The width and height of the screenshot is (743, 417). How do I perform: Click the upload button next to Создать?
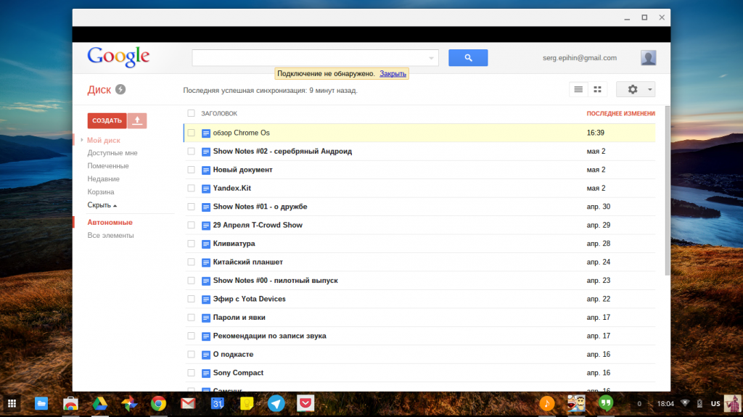[x=137, y=120]
